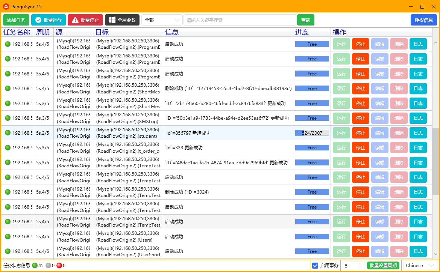Select message with ID 12719453-55c4
The image size is (440, 272).
[228, 89]
